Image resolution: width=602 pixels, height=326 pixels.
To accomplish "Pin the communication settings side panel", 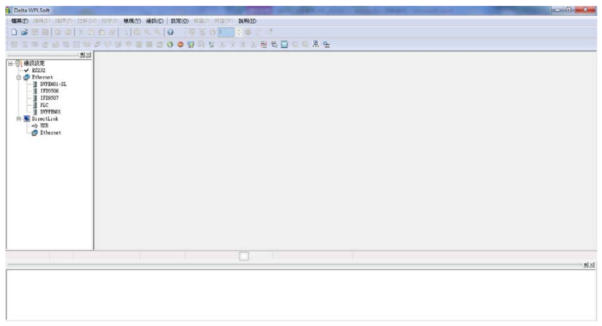I will (x=83, y=54).
